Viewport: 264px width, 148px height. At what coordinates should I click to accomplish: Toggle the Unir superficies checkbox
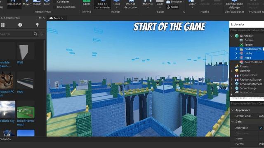click(54, 7)
